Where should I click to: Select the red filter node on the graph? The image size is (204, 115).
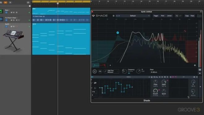[x=185, y=31]
